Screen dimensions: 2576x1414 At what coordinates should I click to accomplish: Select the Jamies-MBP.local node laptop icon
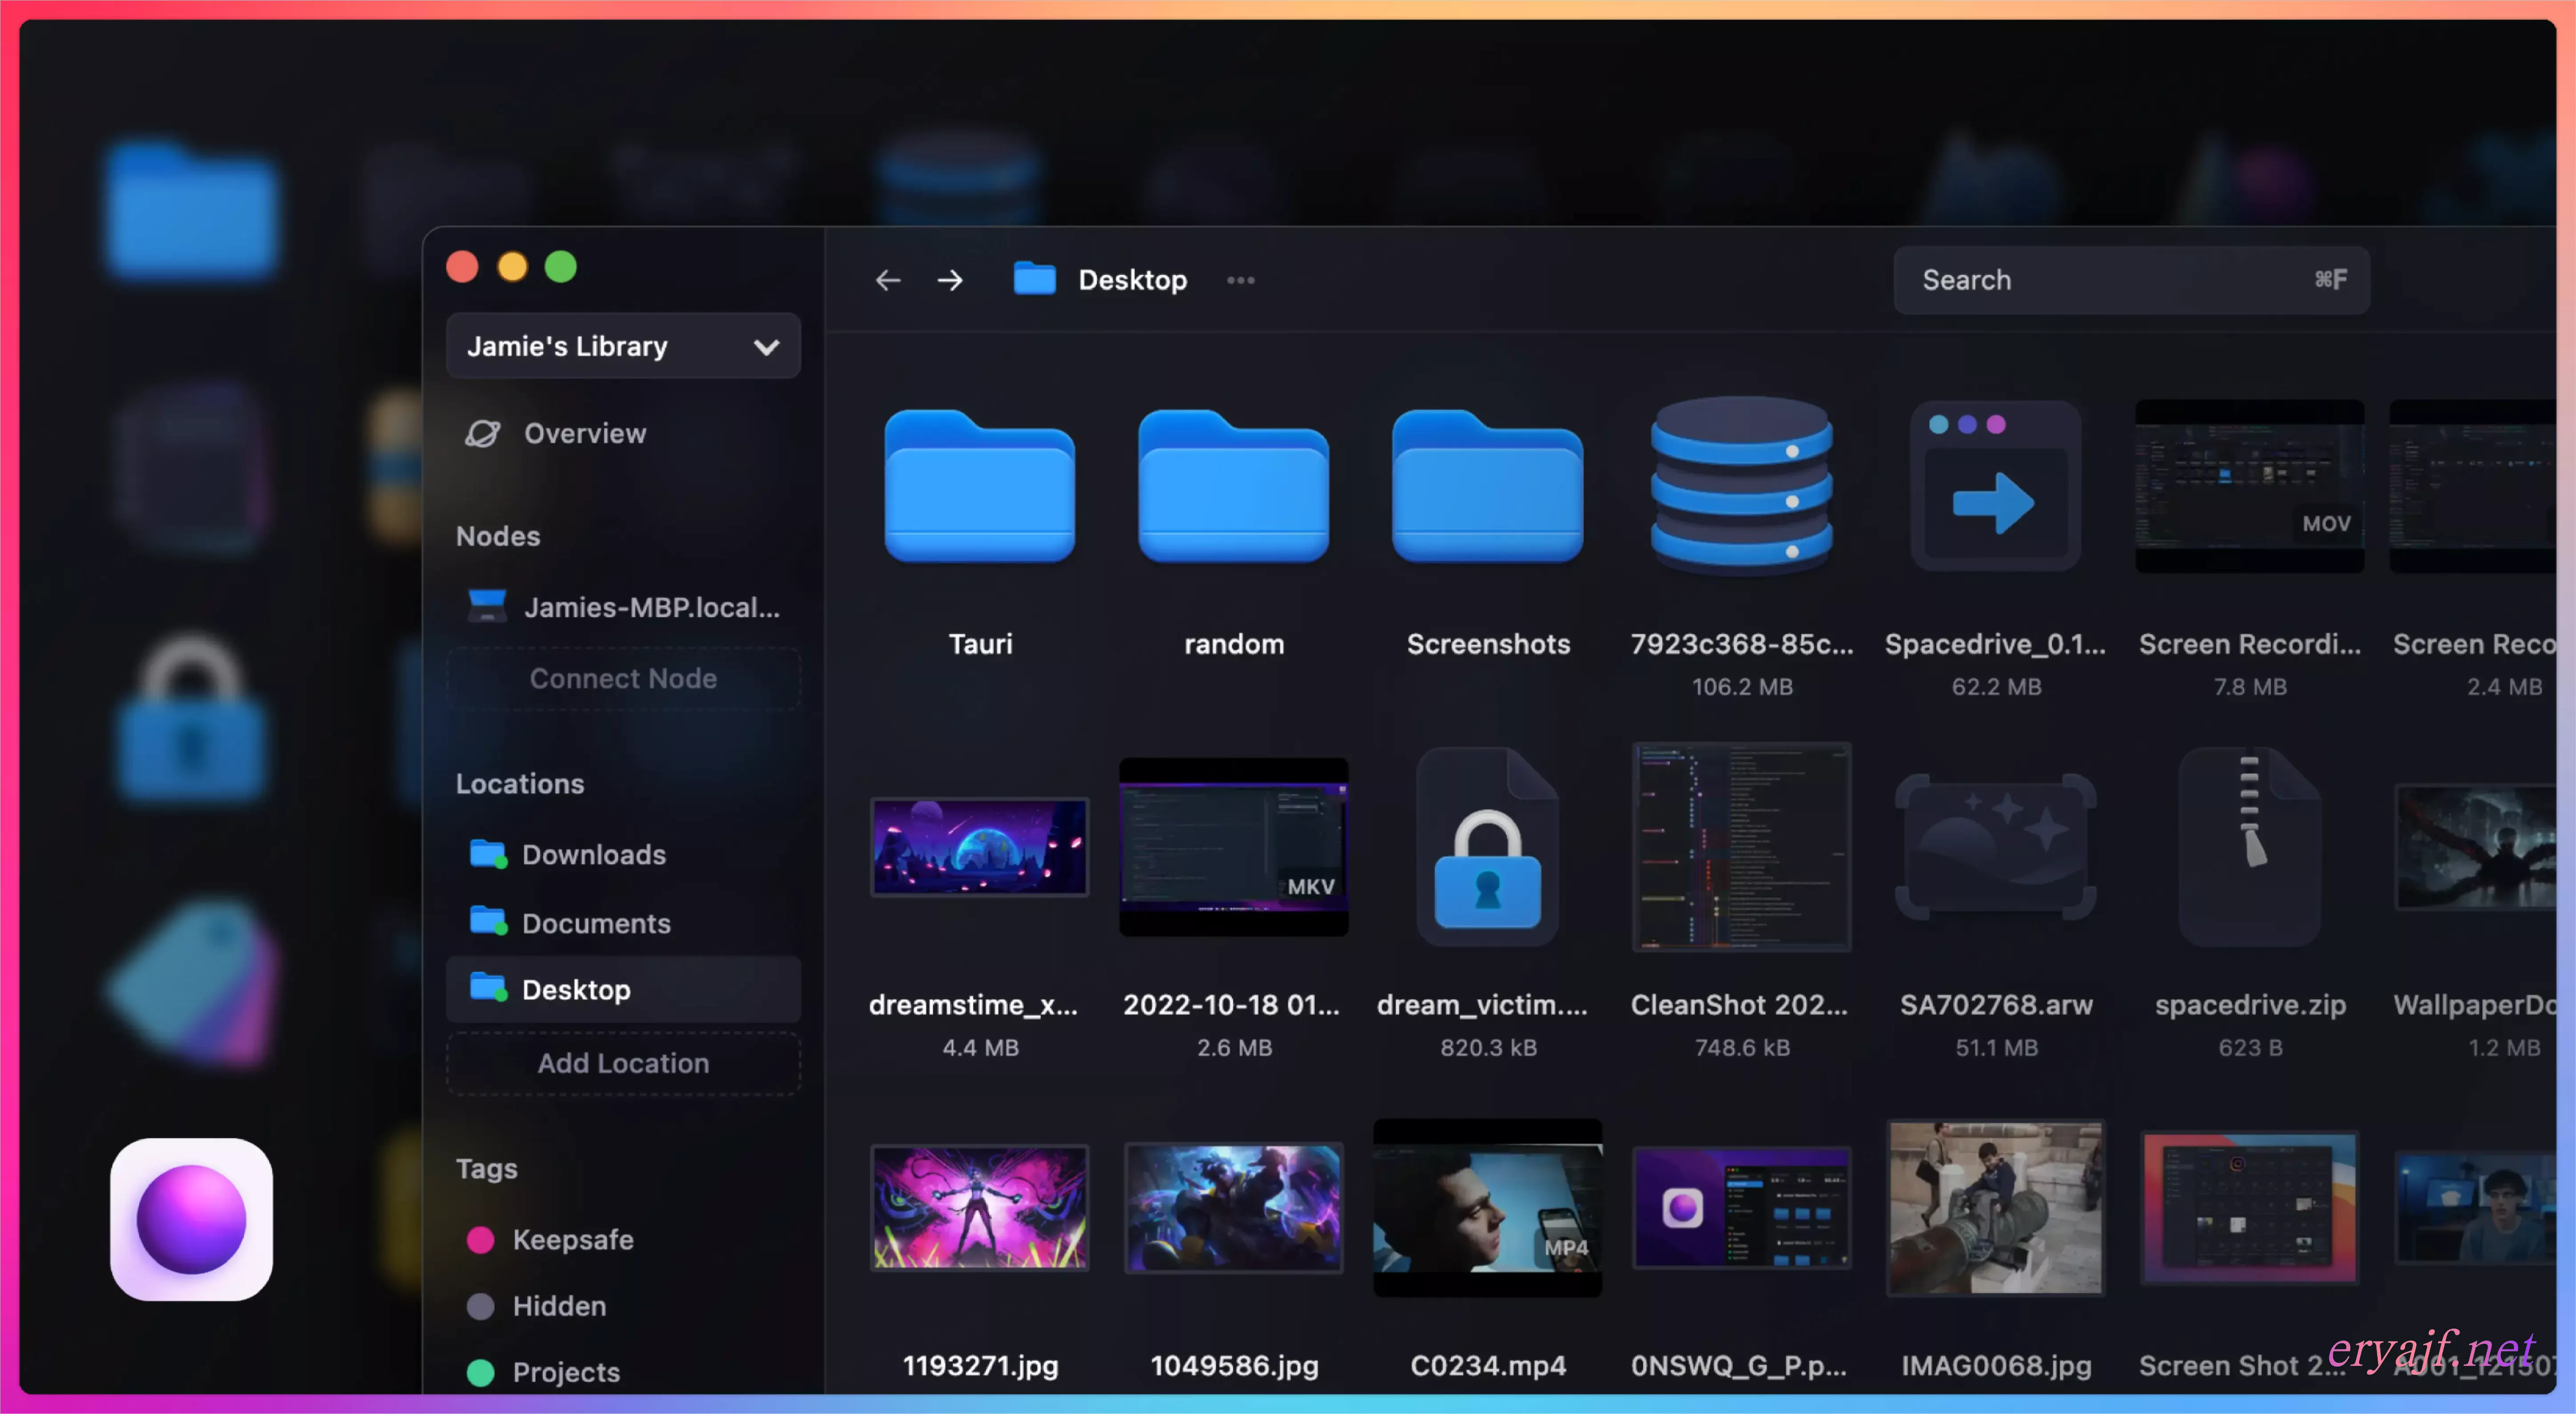pyautogui.click(x=487, y=606)
